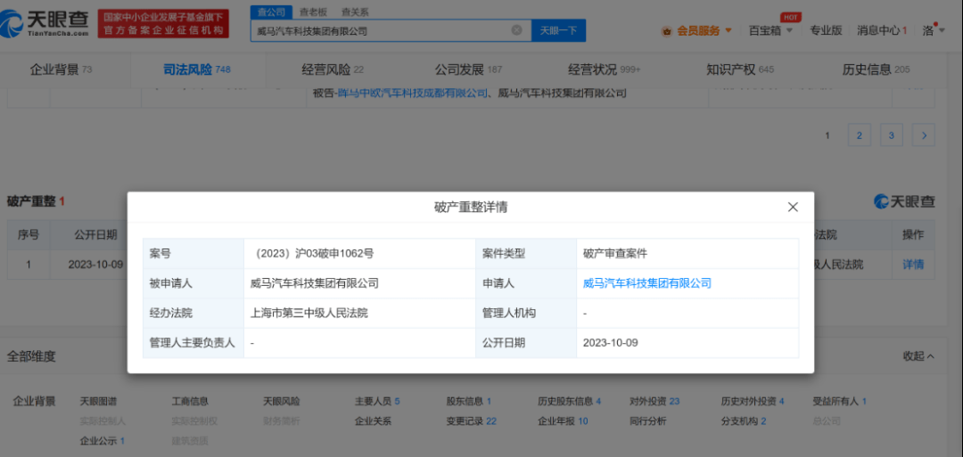Open user account dropdown 洛
The image size is (963, 457).
pos(934,30)
